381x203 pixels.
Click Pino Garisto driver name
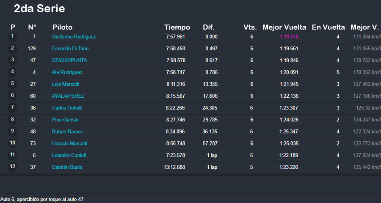coord(65,120)
